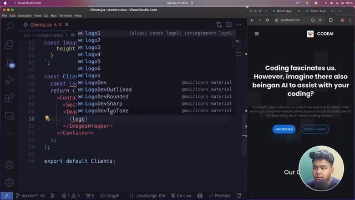Open notifications bell in status bar
355x200 pixels.
[x=239, y=196]
